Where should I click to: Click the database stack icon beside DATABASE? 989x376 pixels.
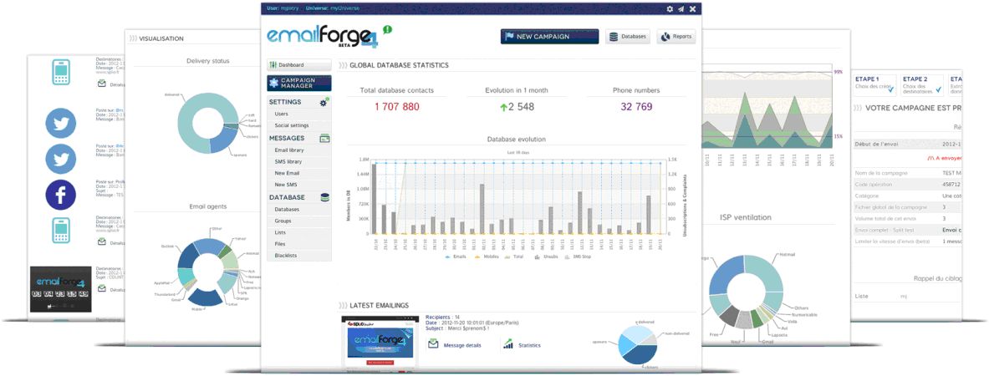324,197
